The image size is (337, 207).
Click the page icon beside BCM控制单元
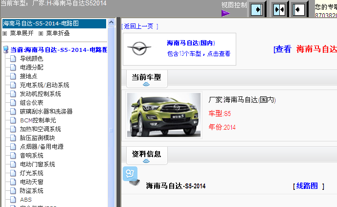point(13,120)
